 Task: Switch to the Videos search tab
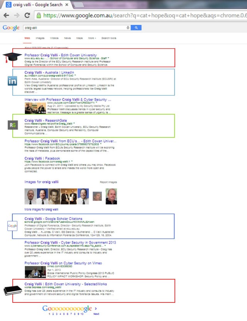(54, 38)
